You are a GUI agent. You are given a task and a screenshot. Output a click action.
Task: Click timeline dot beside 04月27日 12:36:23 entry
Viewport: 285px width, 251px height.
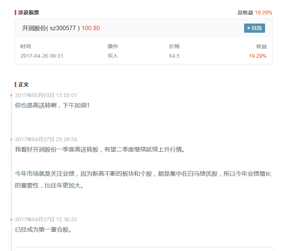click(11, 219)
